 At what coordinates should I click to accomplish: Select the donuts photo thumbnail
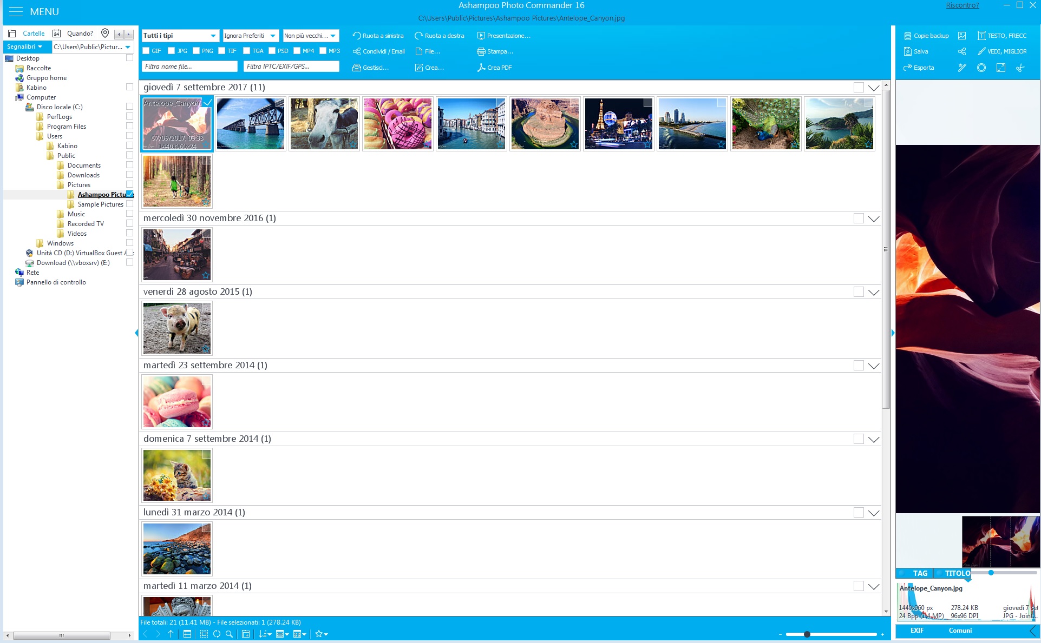click(x=397, y=124)
